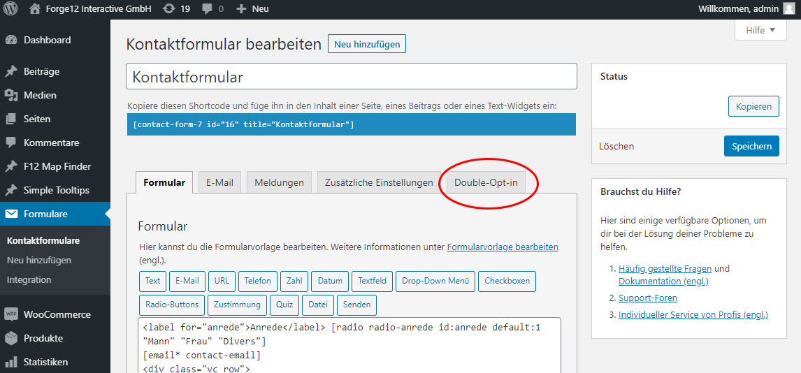Insert a Datei upload tag
This screenshot has height=373, width=801.
(x=318, y=305)
